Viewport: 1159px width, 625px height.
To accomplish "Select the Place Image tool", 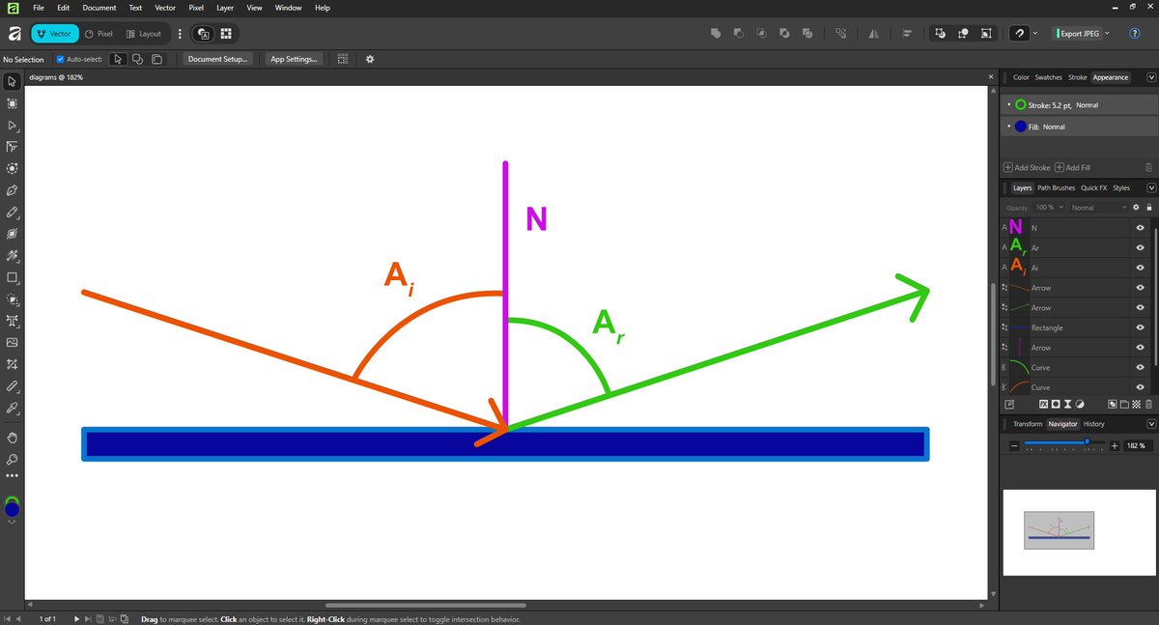I will tap(12, 342).
